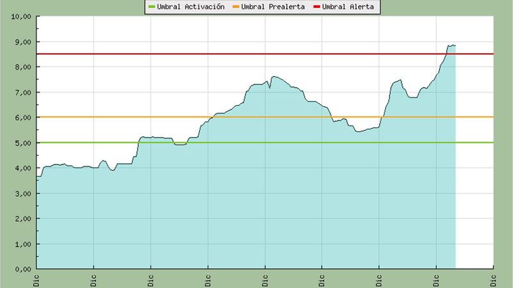Screen dimensions: 513x288
Task: Select the "Umbral Alerta" legend label
Action: 348,7
